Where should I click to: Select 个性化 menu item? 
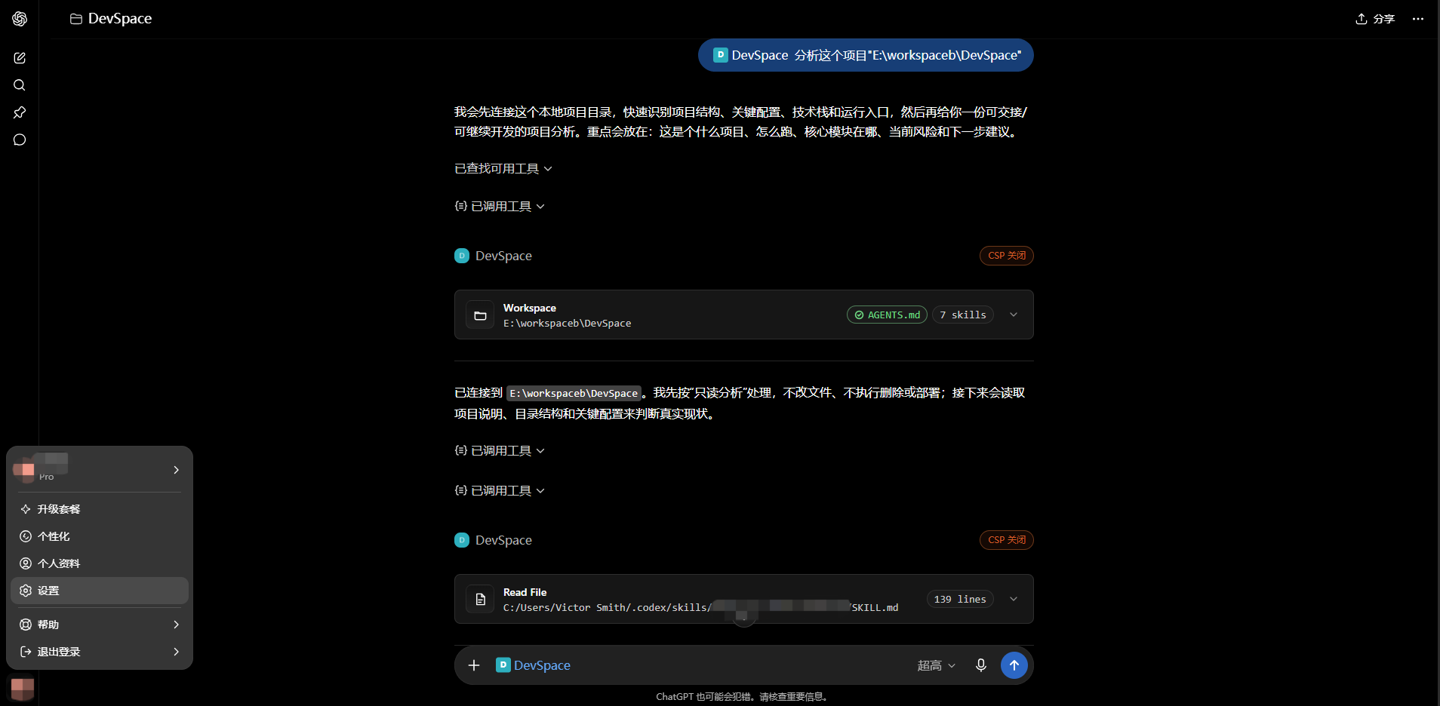(x=100, y=536)
